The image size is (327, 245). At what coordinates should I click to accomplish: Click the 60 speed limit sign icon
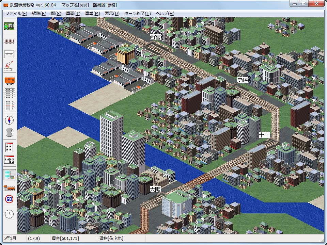click(9, 199)
